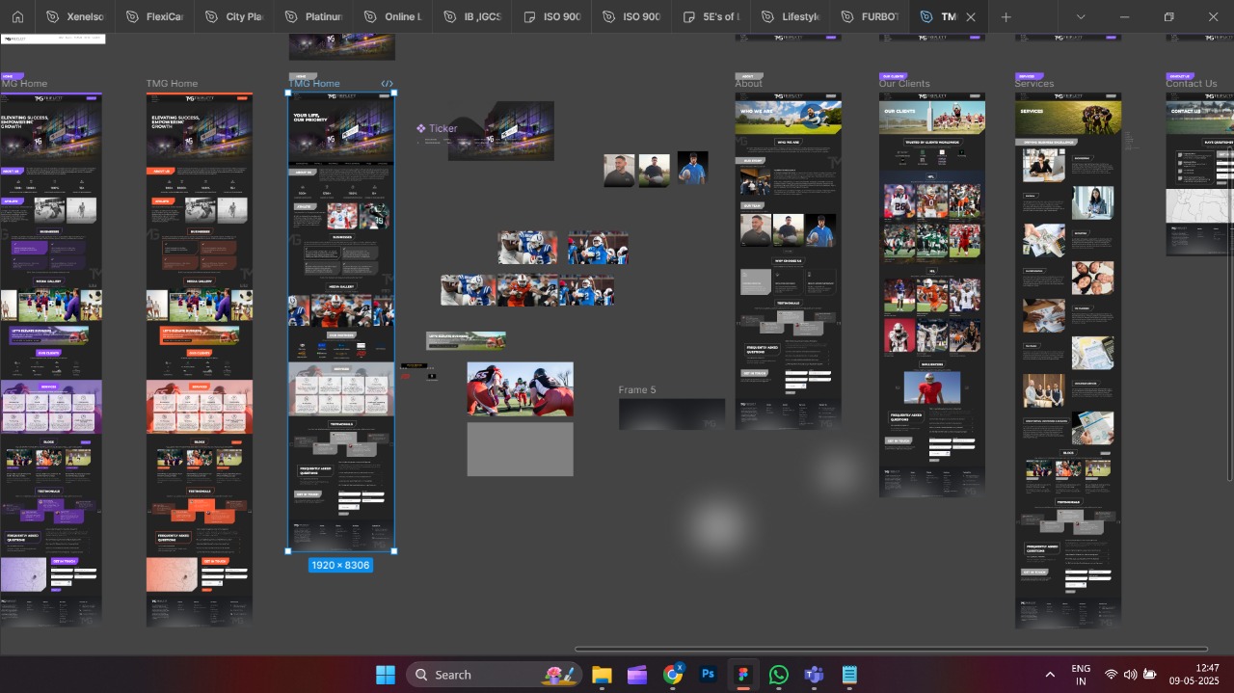Open WhatsApp from the taskbar

(779, 675)
